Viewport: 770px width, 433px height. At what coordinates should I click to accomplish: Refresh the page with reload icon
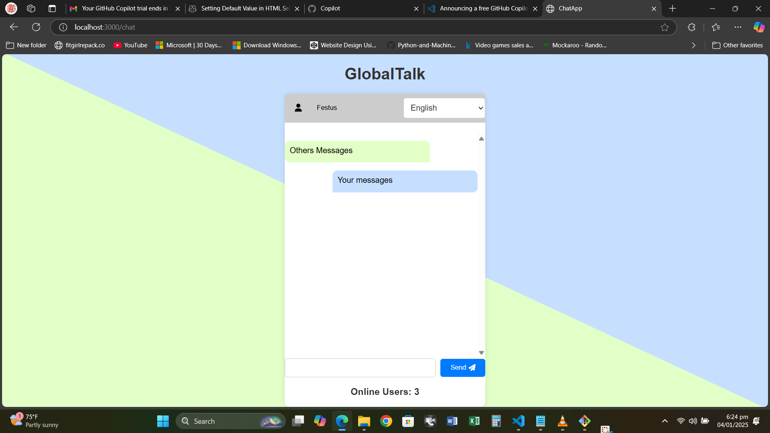point(36,27)
